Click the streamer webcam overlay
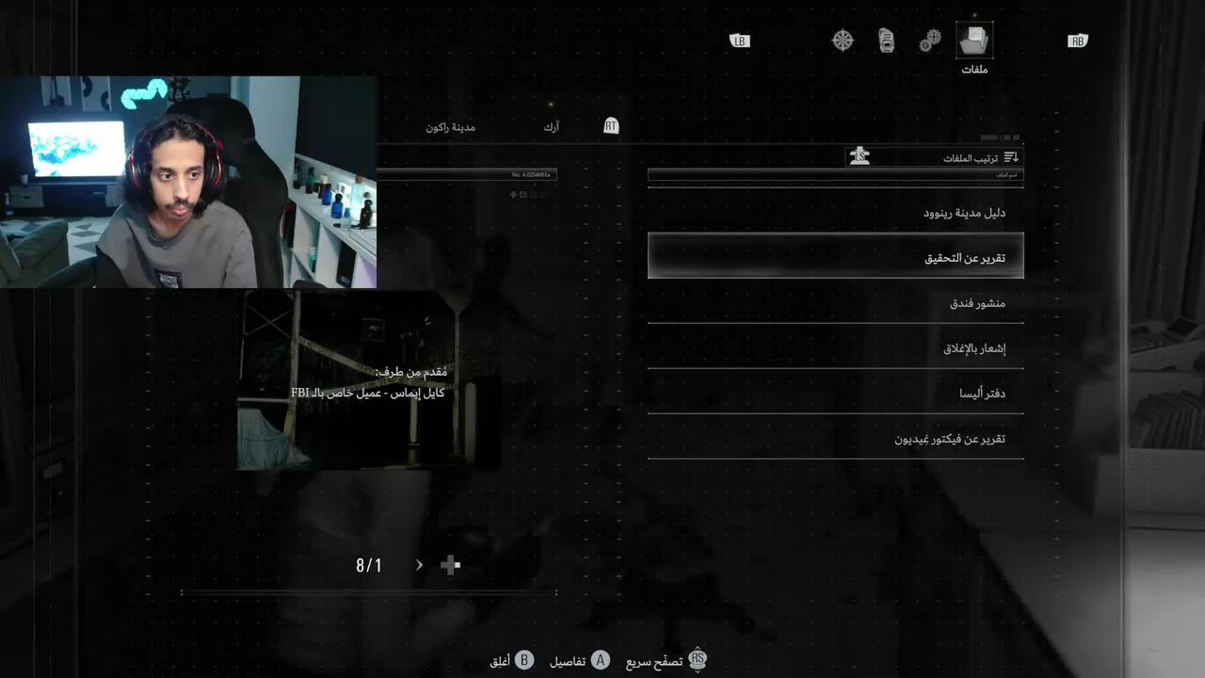The height and width of the screenshot is (678, 1205). click(188, 182)
